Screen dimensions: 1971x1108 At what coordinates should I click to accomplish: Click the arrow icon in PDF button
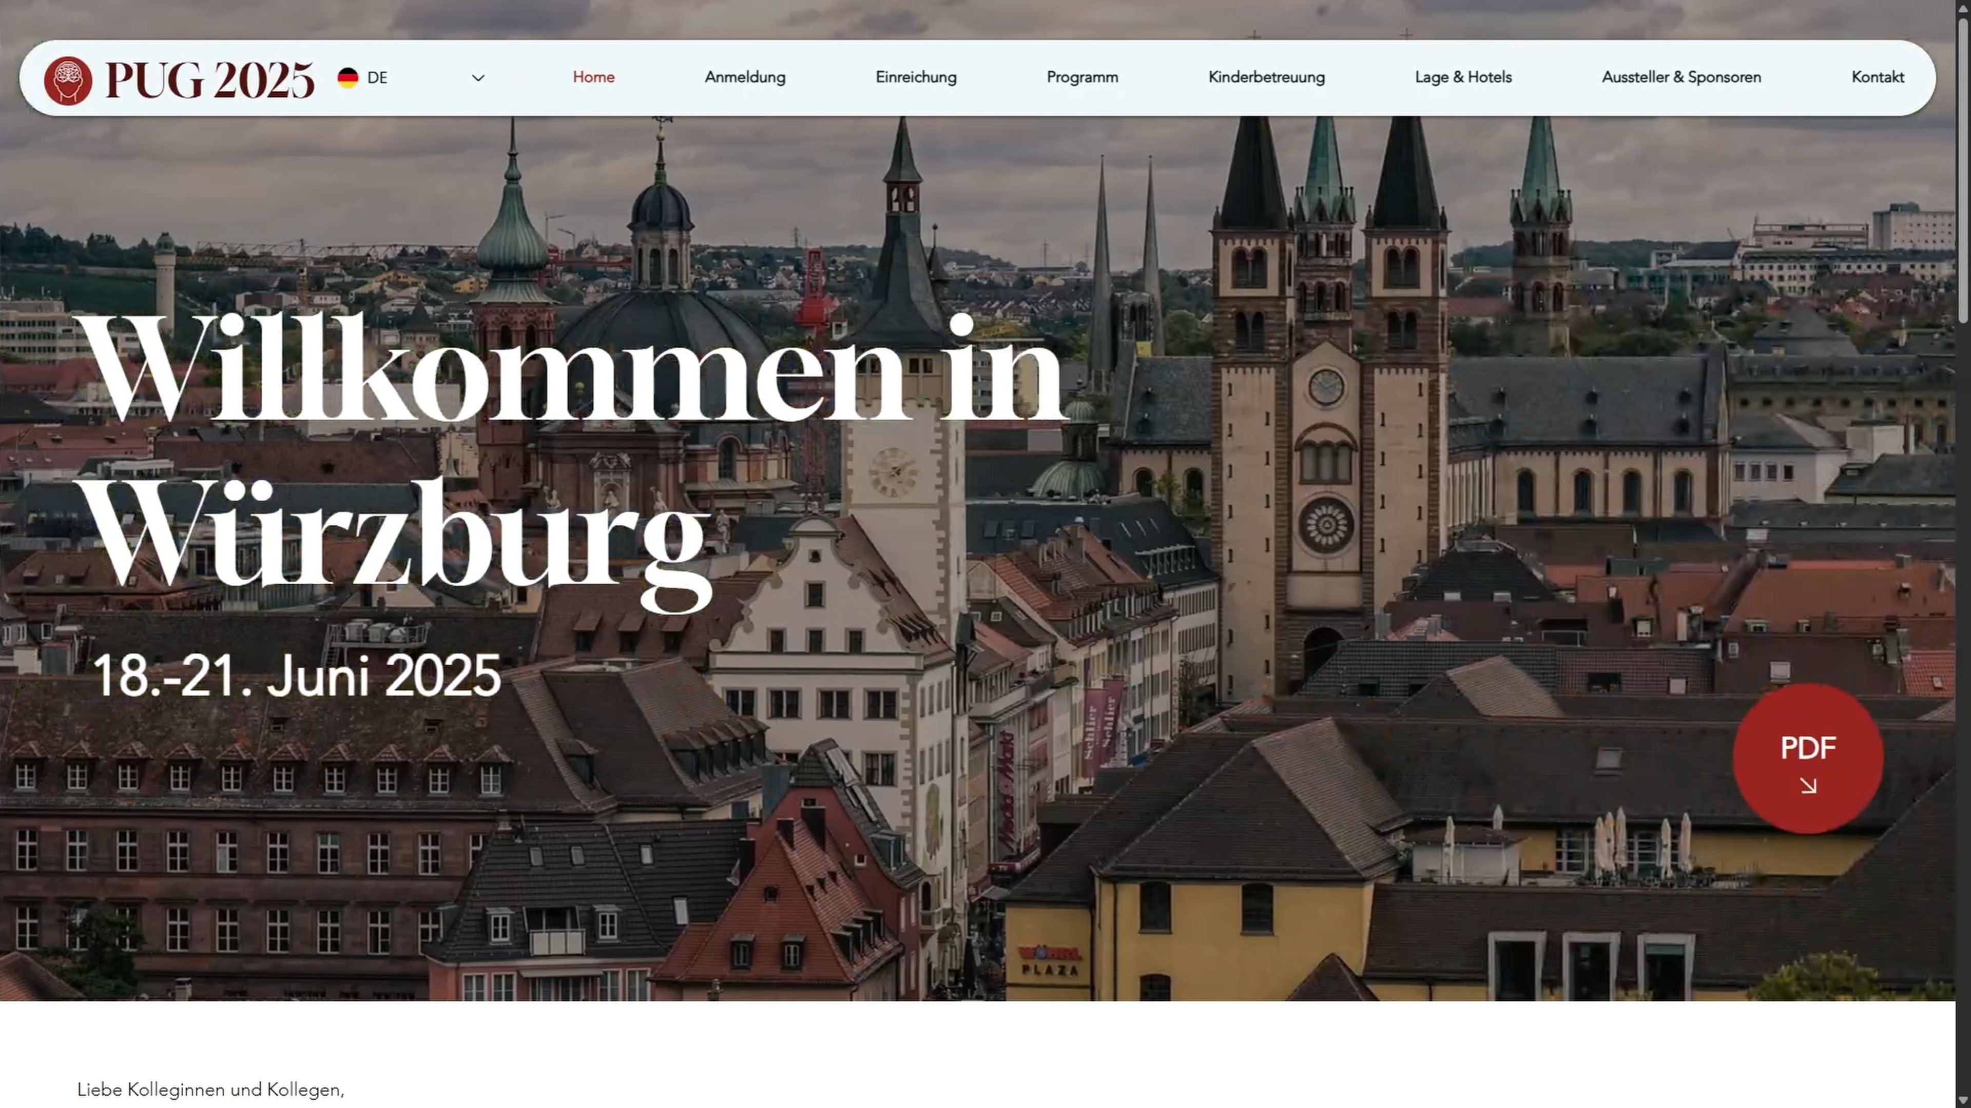[1808, 785]
